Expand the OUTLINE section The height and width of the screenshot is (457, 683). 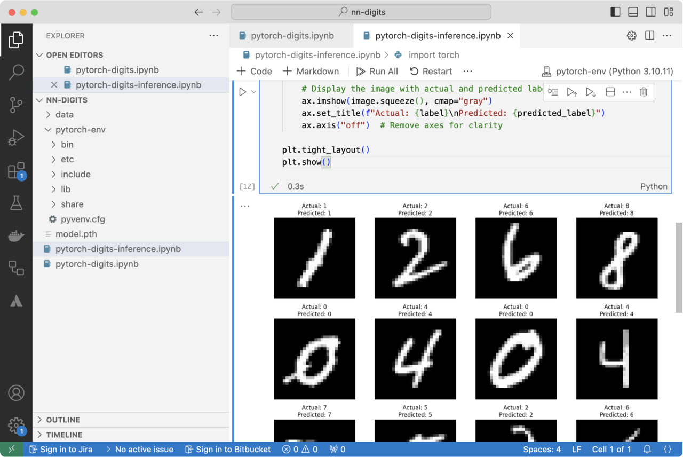[x=63, y=420]
